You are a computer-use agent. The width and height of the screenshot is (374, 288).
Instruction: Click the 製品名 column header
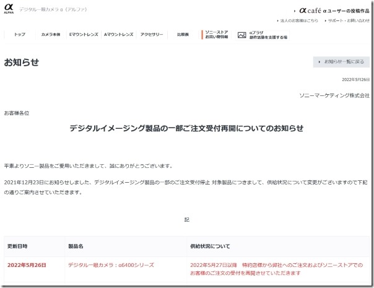coord(76,247)
